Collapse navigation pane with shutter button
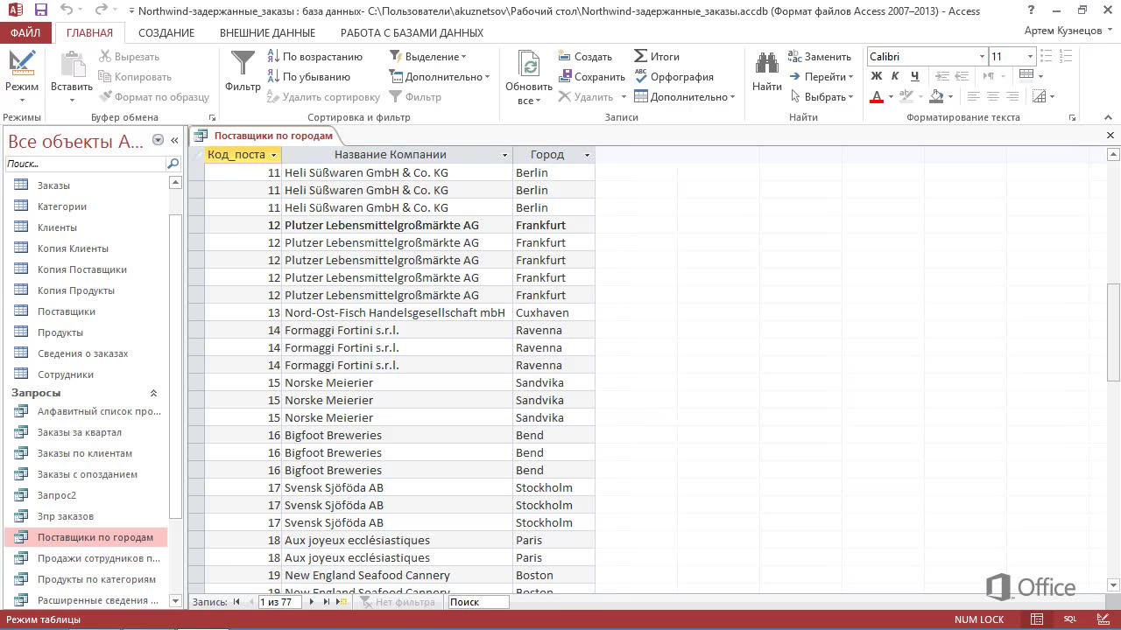 tap(174, 140)
